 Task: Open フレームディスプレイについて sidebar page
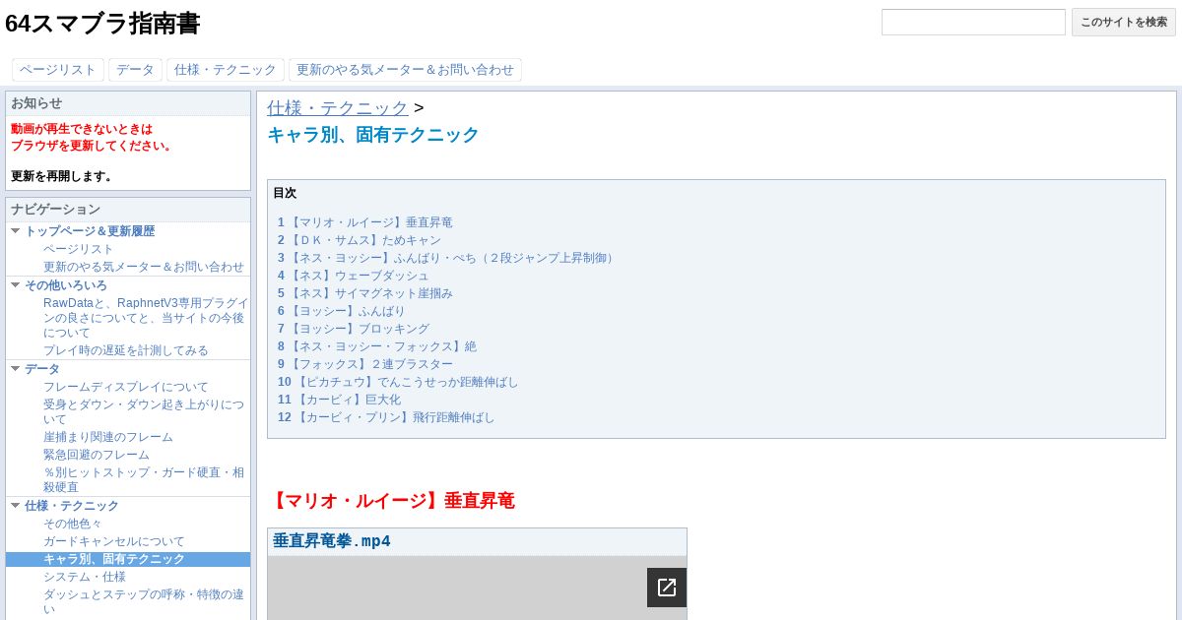[126, 387]
